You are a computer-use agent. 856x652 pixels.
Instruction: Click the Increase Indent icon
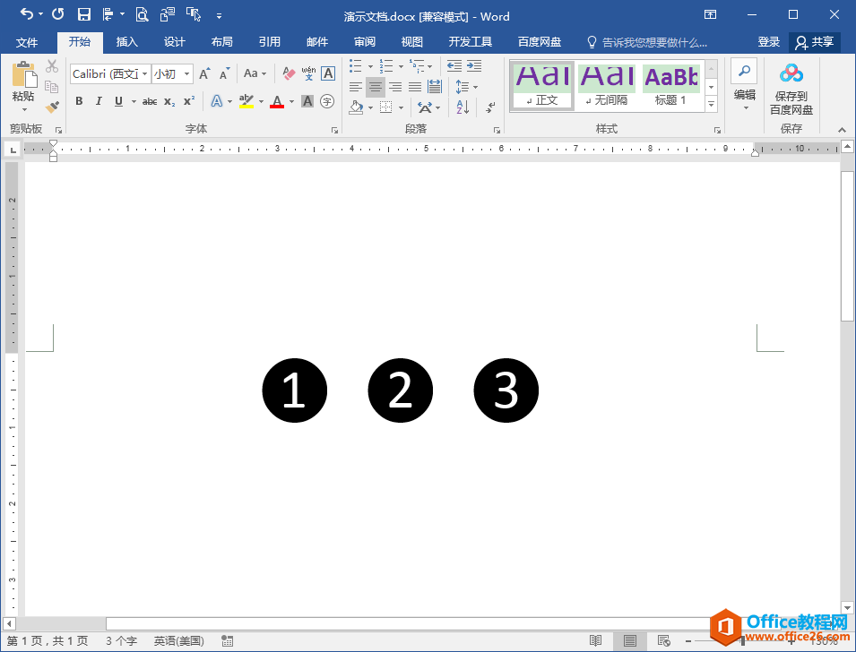pos(474,66)
